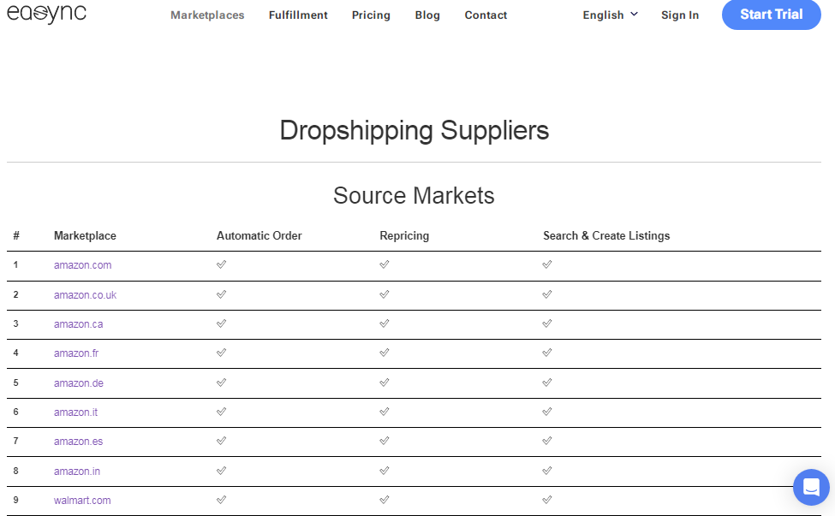The height and width of the screenshot is (516, 835).
Task: Click the Repricing column header
Action: coord(404,235)
